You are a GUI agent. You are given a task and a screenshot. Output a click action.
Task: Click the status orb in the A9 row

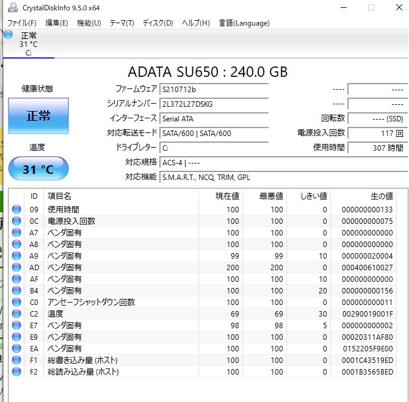[16, 256]
